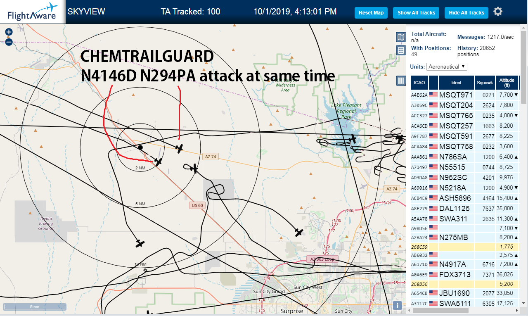Click ICAO code 268B56 in yellow row
528x316 pixels.
tap(419, 284)
